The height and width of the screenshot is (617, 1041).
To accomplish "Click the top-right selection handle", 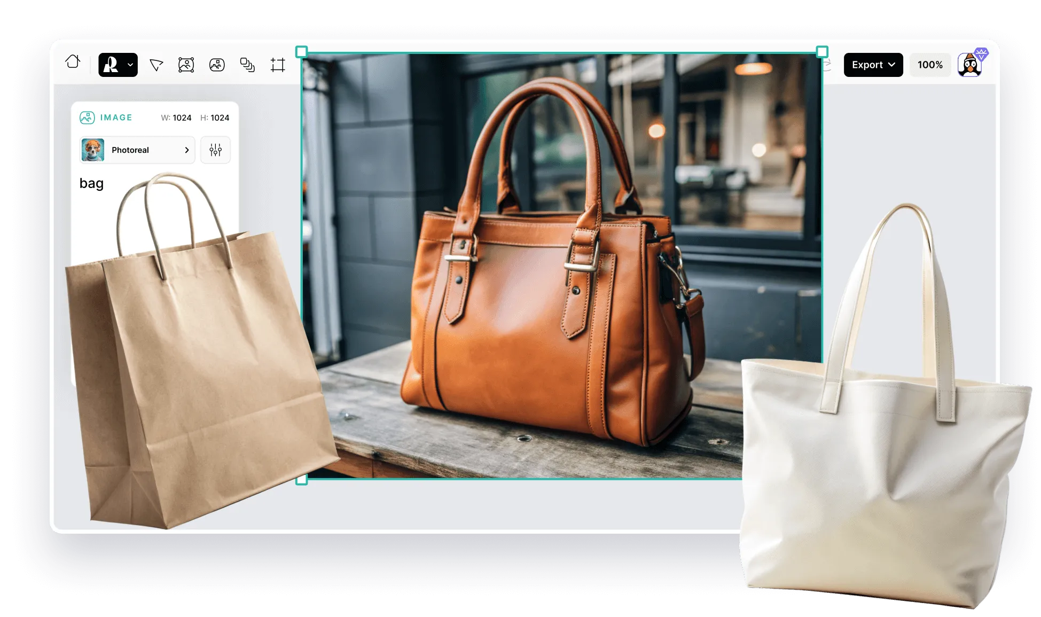I will [x=822, y=52].
